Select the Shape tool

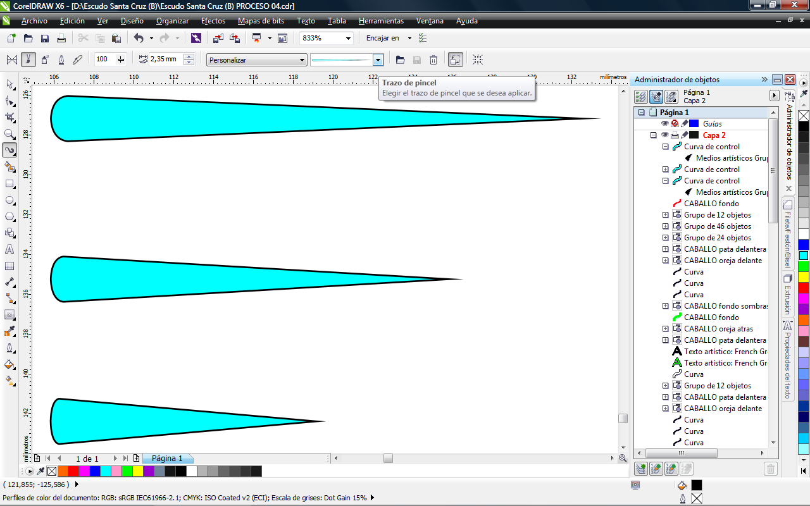pos(9,101)
